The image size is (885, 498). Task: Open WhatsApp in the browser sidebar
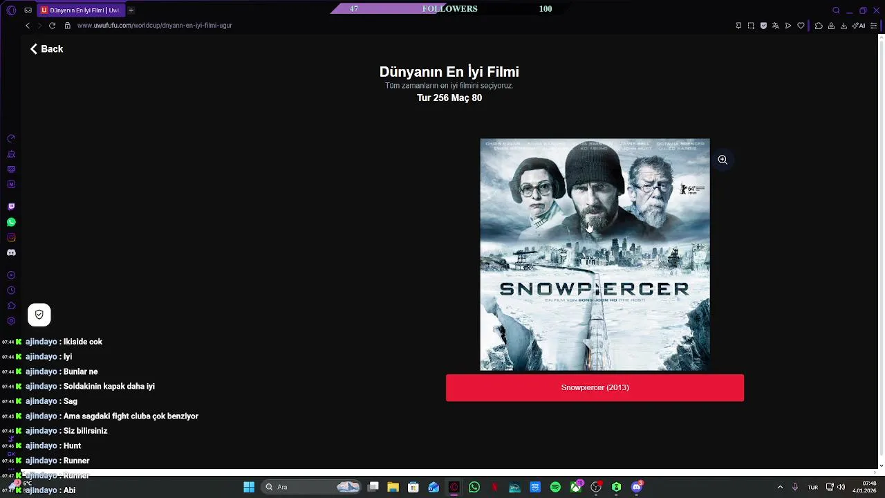11,222
